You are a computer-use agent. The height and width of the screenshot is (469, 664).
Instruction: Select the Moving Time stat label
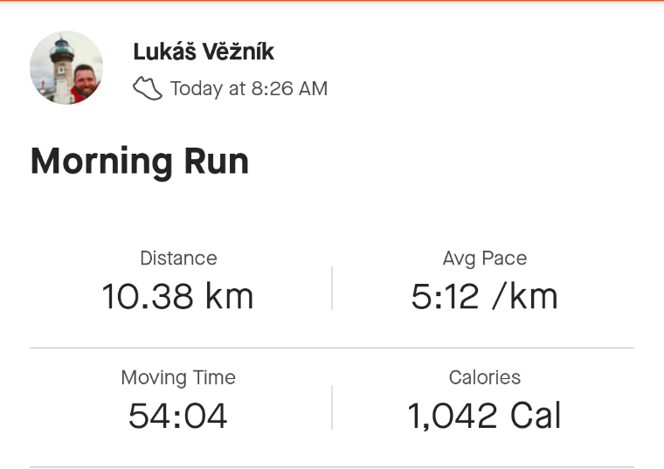178,377
